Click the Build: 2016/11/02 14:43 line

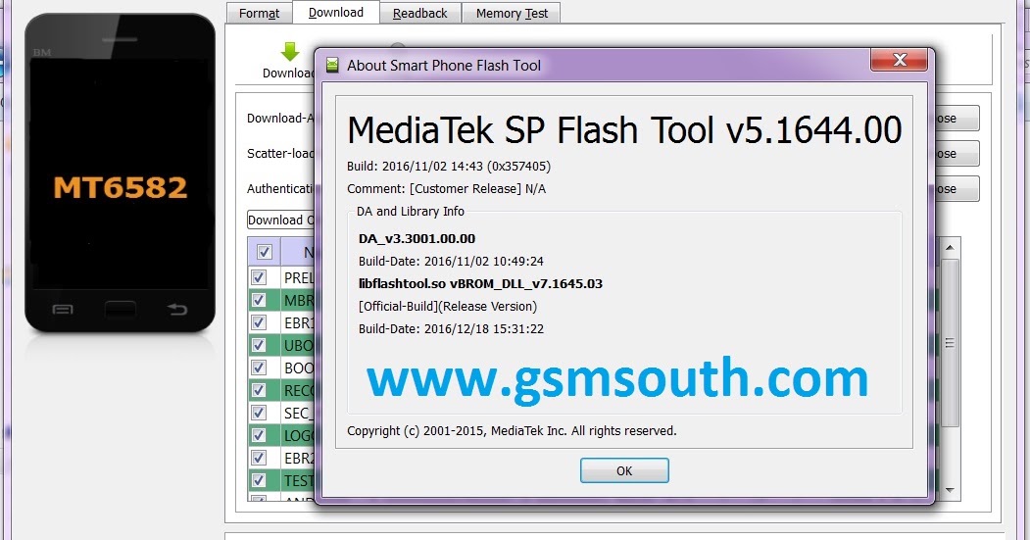pos(449,167)
